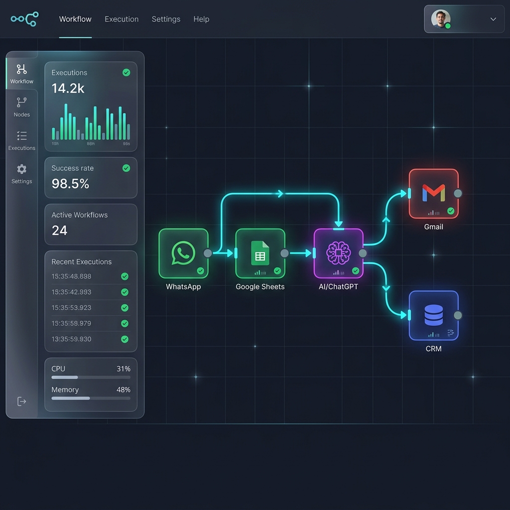Click the Gmail node success checkmark
Screen dimensions: 510x510
451,211
